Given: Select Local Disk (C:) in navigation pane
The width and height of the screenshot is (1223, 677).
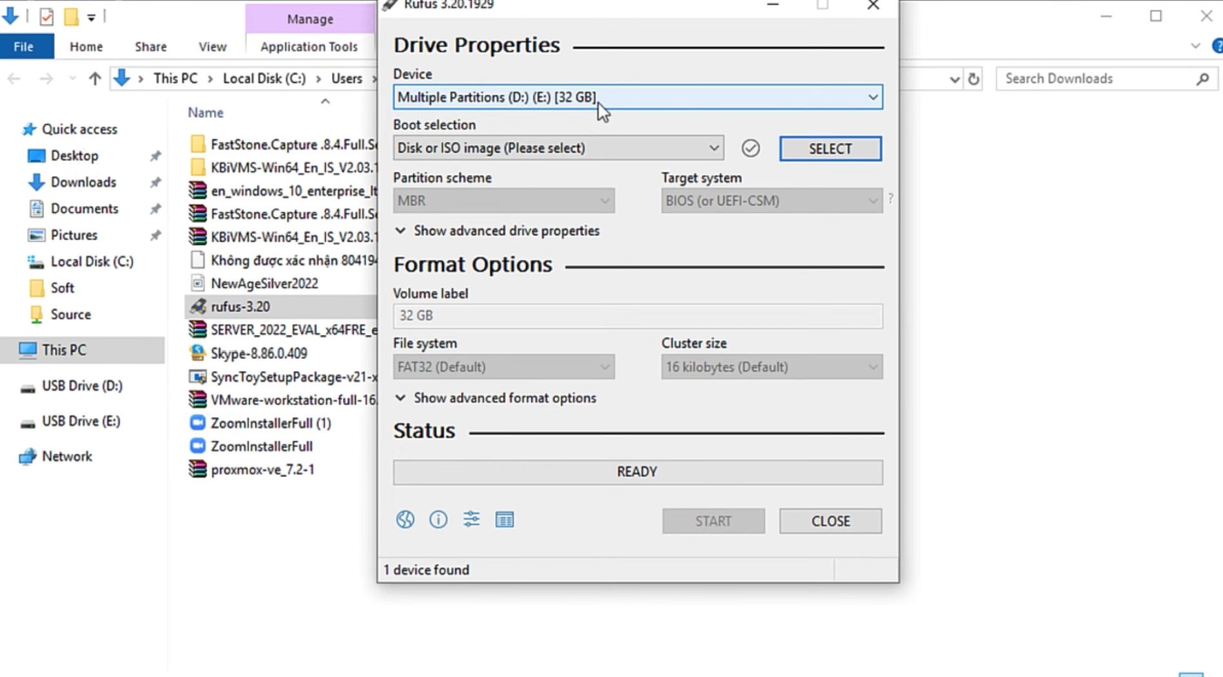Looking at the screenshot, I should click(x=92, y=262).
